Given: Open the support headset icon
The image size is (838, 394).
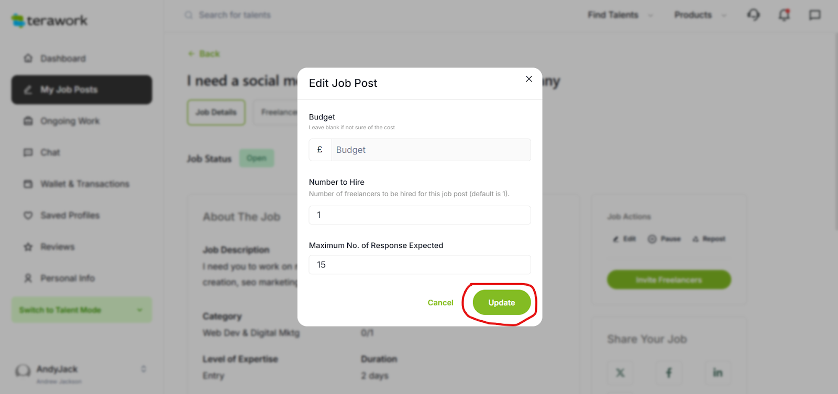Looking at the screenshot, I should pos(753,15).
